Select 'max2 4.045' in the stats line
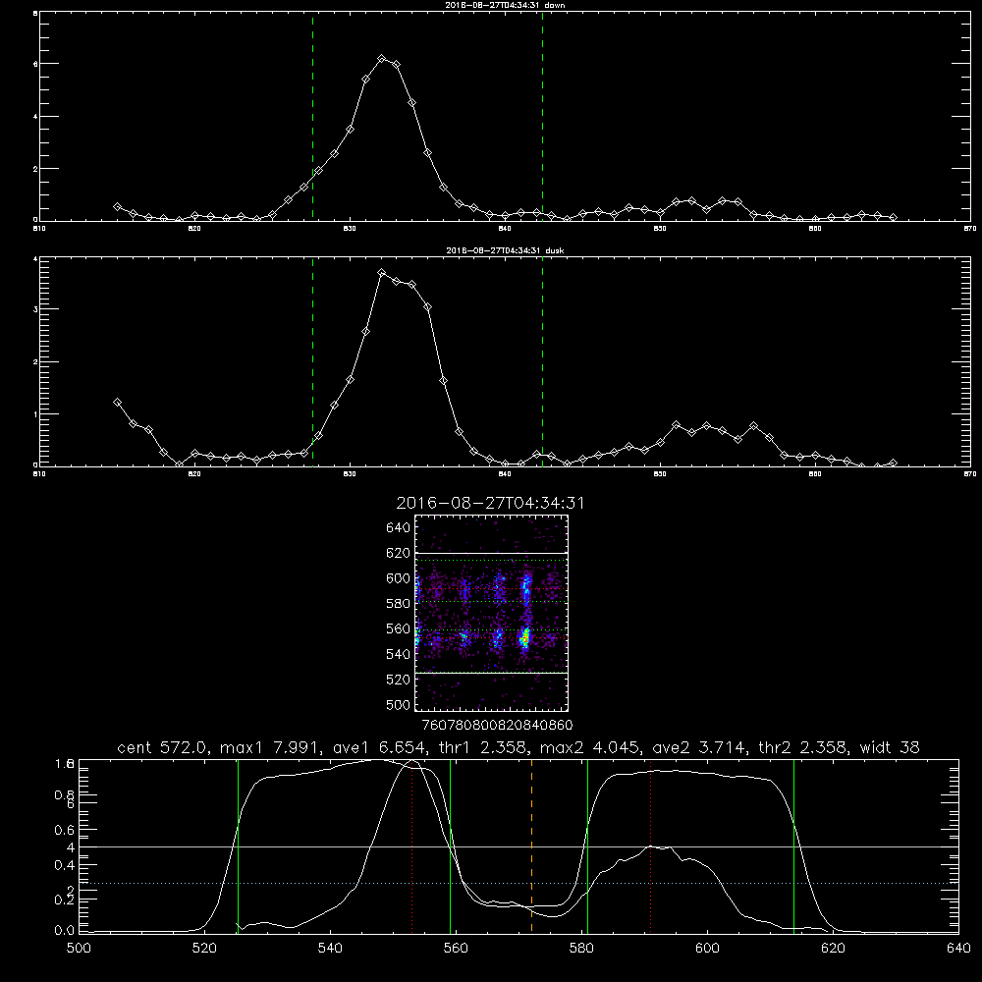The width and height of the screenshot is (982, 982). 591,747
